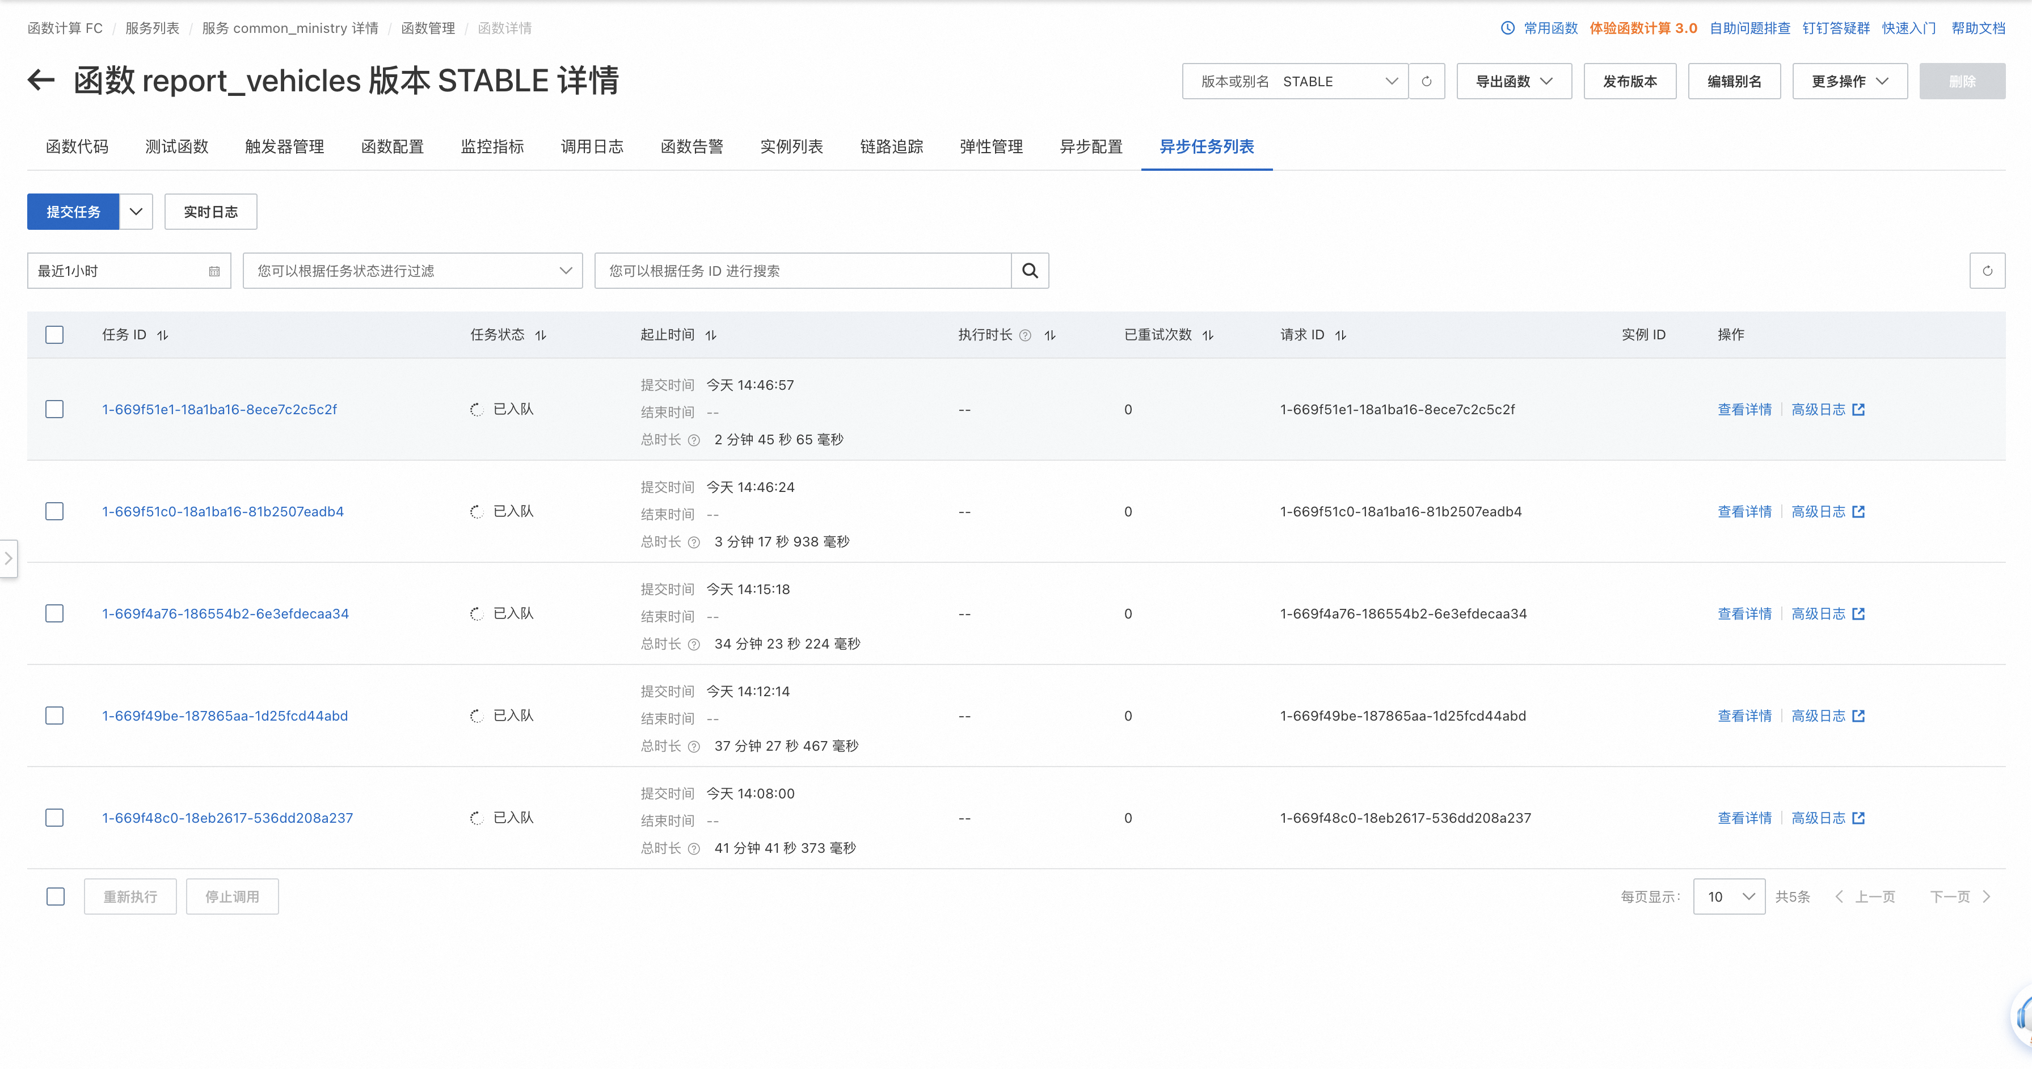The height and width of the screenshot is (1069, 2032).
Task: Click the search magnifier icon for task ID
Action: (1030, 271)
